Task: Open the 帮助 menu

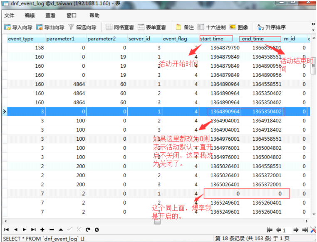Action: tap(94, 15)
